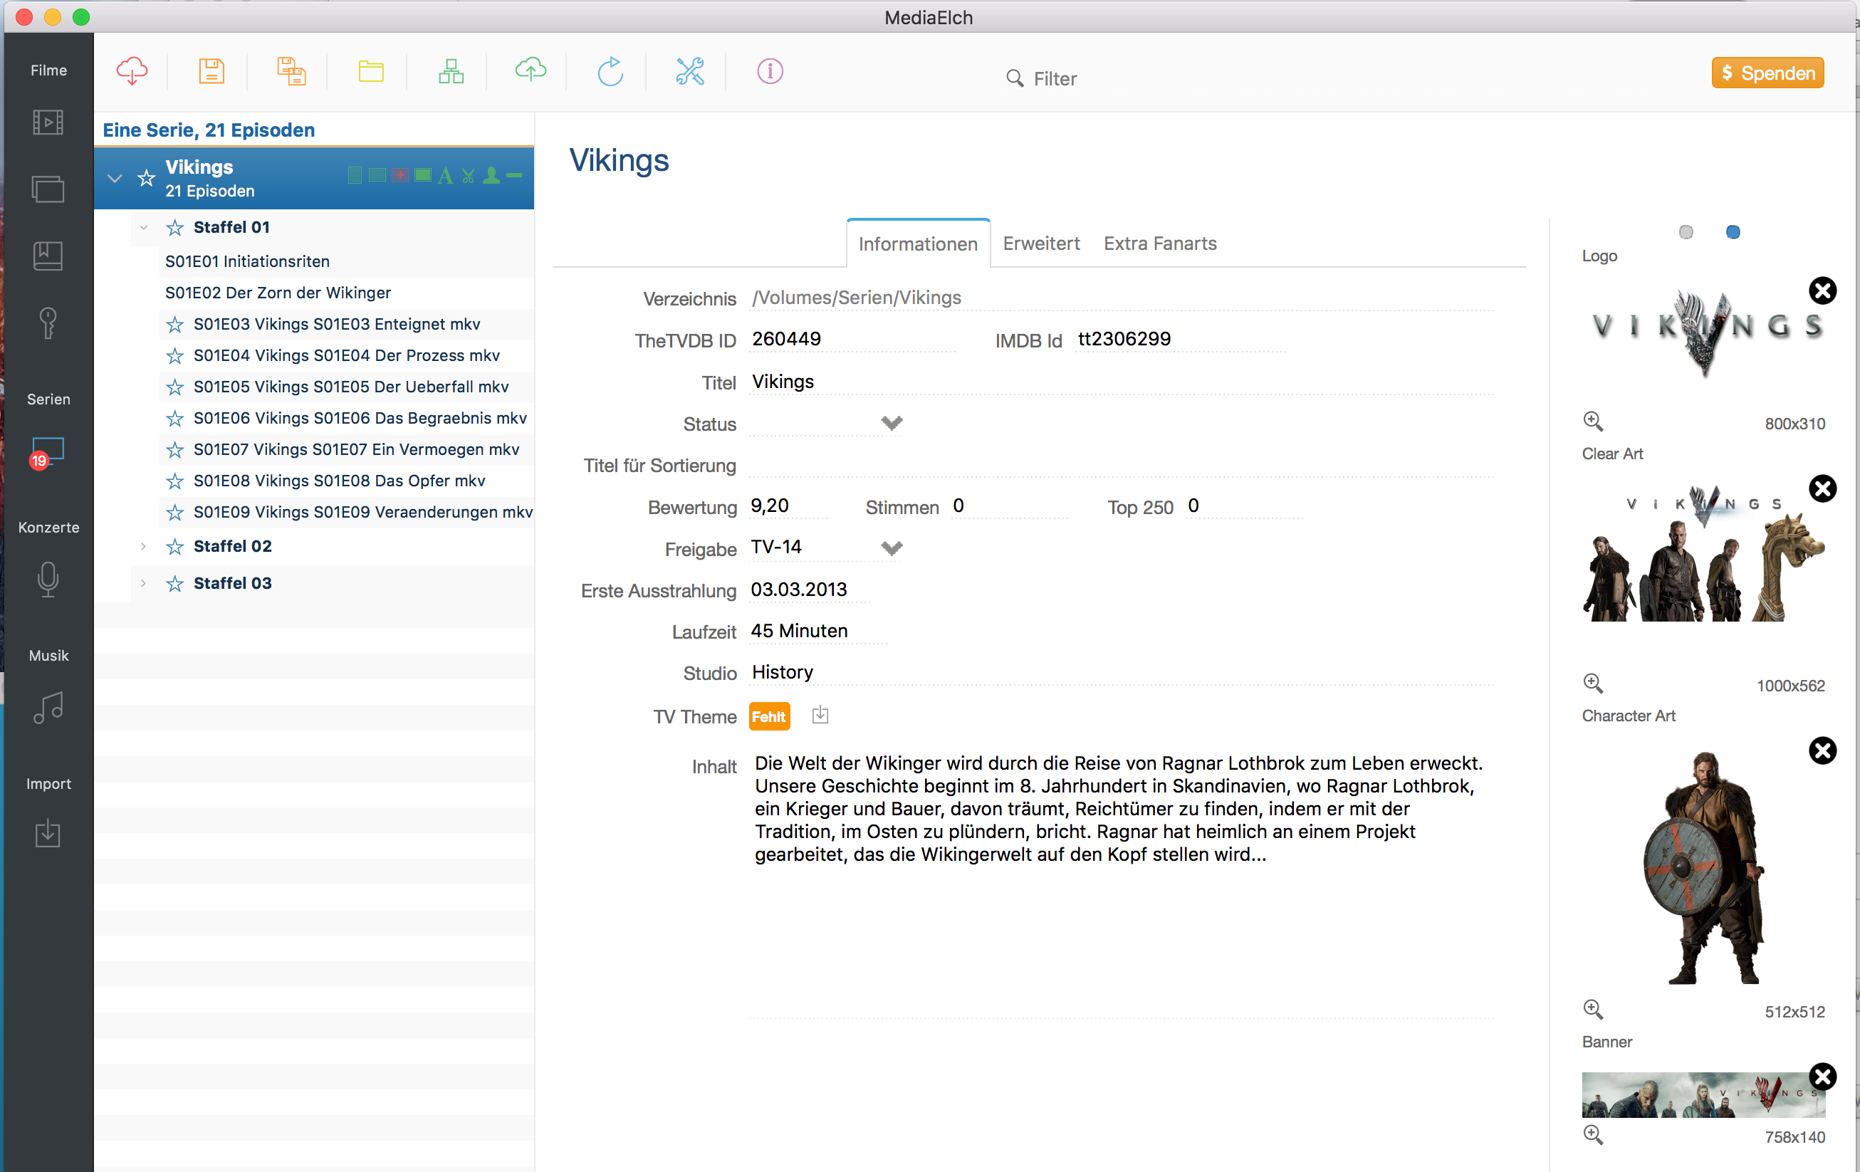
Task: Toggle star on S01E04 Der Prozess
Action: tap(174, 356)
